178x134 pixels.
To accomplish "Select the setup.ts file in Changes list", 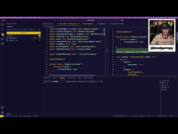I will click(11, 40).
